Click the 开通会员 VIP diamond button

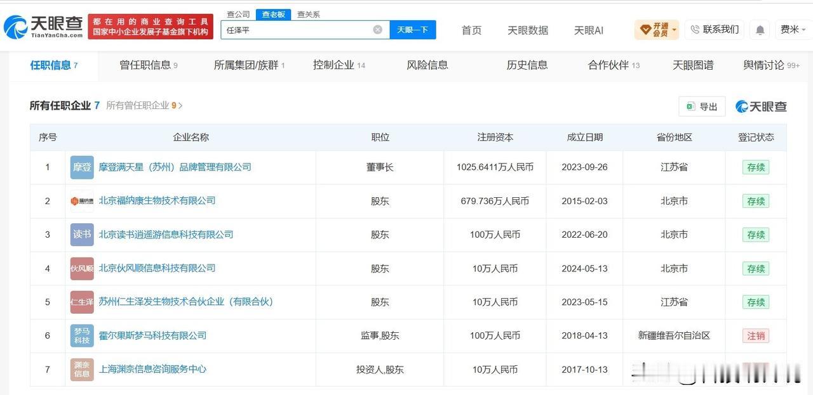click(x=657, y=29)
